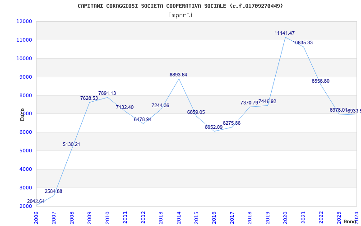Viewport: 361px width, 226px height.
Task: Click the data label 6275.86
Action: tap(231, 123)
